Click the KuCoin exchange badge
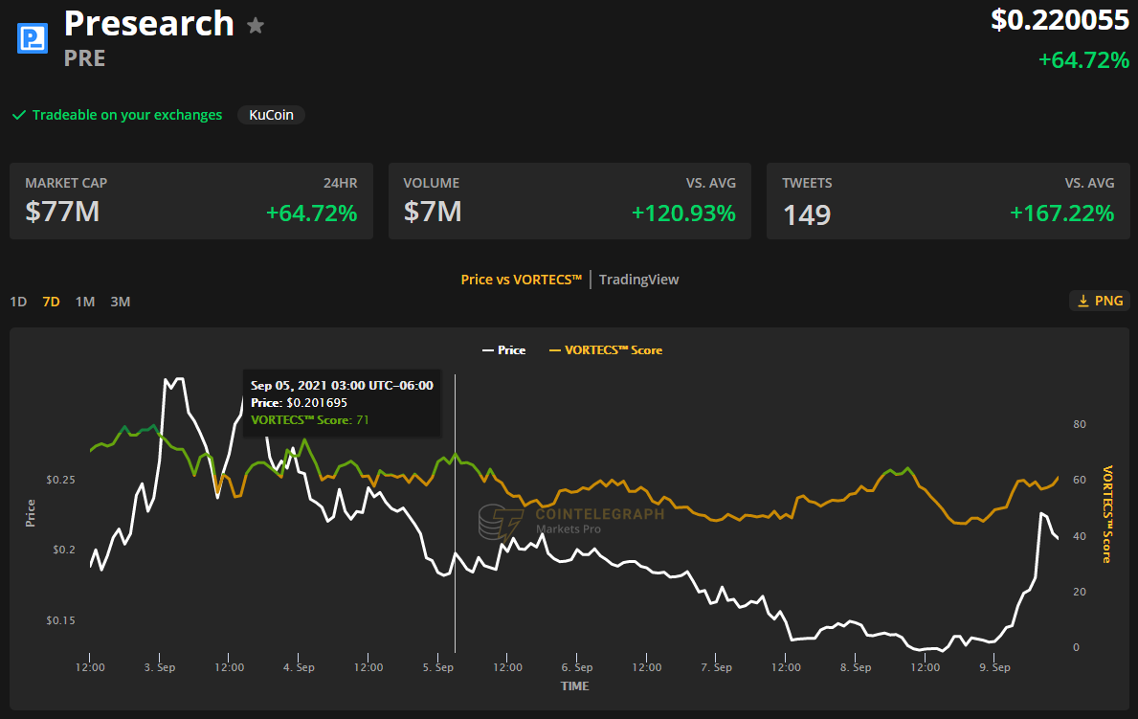Image resolution: width=1138 pixels, height=719 pixels. click(271, 115)
